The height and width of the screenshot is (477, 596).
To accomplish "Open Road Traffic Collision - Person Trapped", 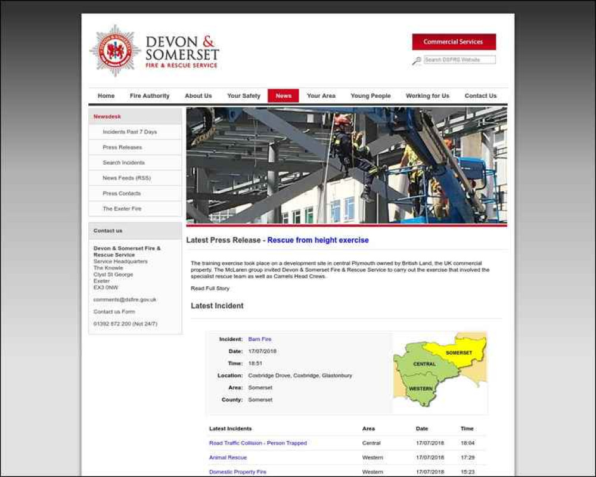I will 257,443.
